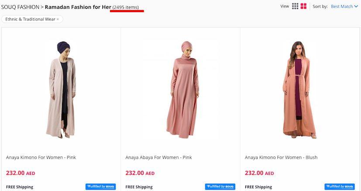This screenshot has height=191, width=361.
Task: Open the pink Anaya Abaya product image
Action: [x=180, y=89]
